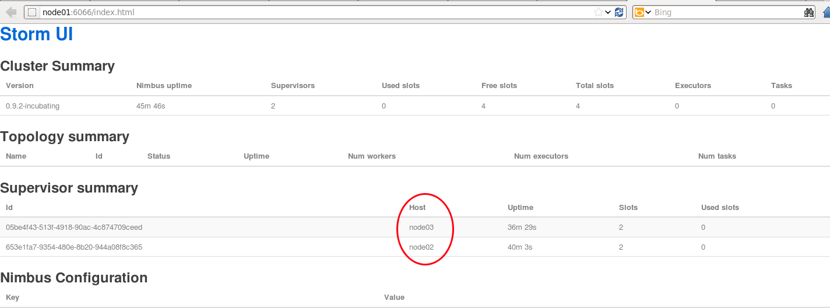Screen dimensions: 830x308
Task: Open the Bing search engine selector
Action: [x=642, y=12]
